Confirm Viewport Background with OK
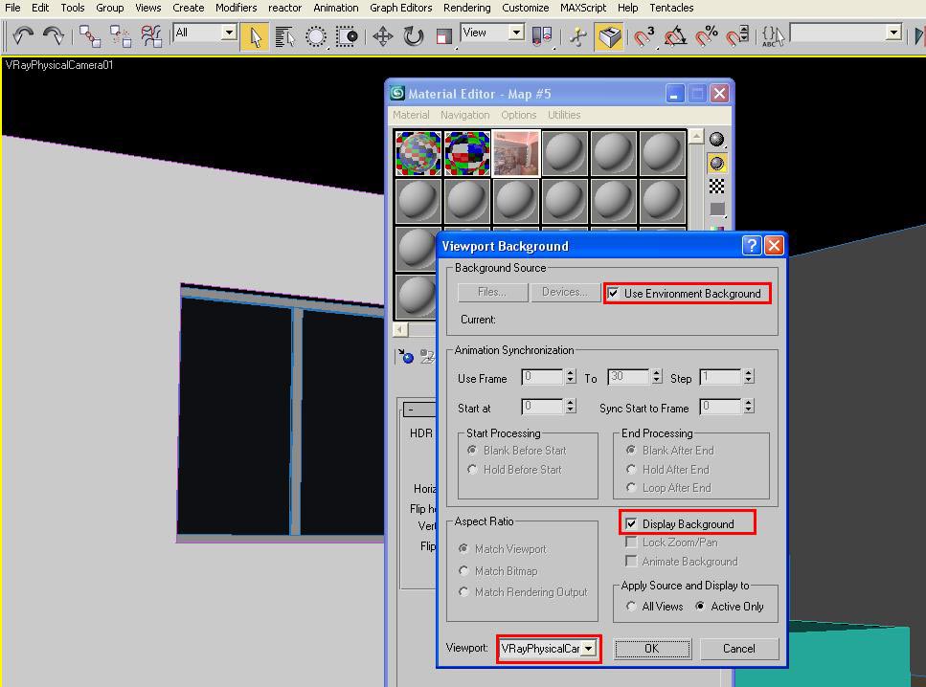The image size is (926, 687). [x=652, y=649]
